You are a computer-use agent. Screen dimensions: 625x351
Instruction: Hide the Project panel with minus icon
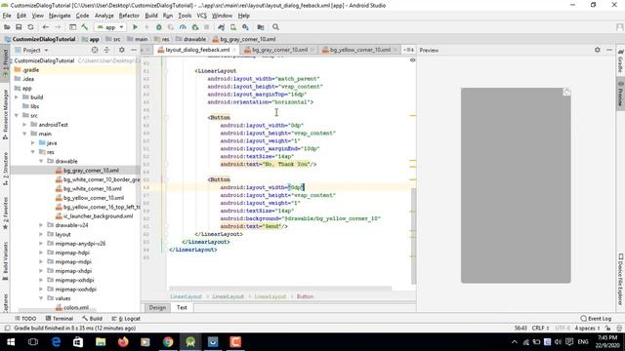[134, 50]
